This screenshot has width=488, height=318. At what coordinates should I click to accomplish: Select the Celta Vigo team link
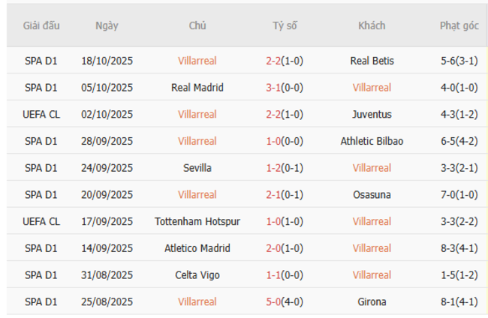point(197,275)
